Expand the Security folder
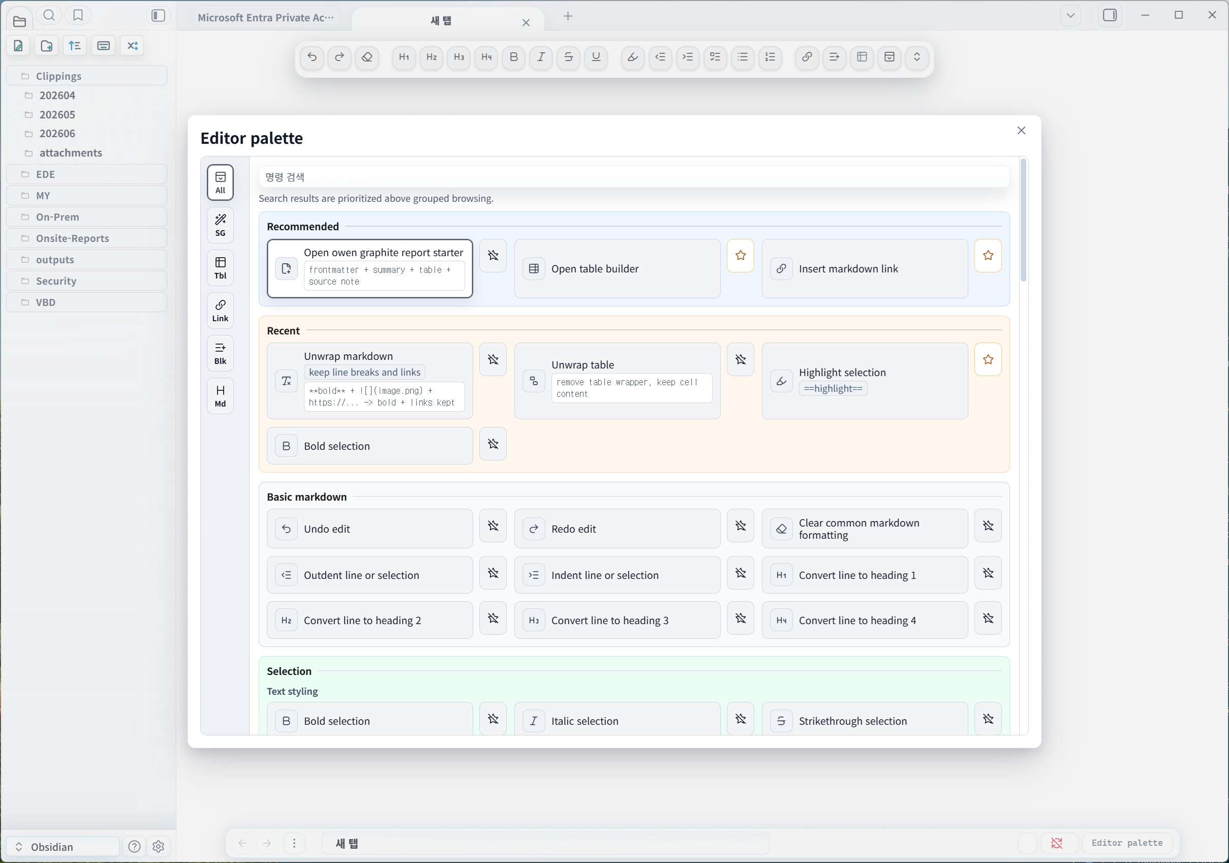The image size is (1229, 863). point(87,281)
